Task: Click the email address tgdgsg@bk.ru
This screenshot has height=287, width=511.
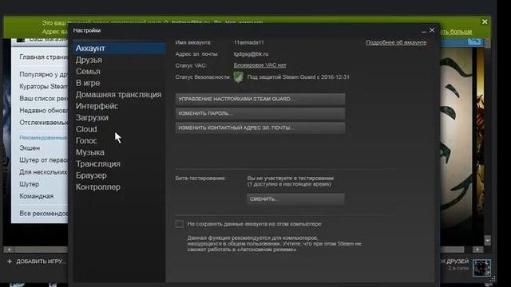Action: (251, 54)
